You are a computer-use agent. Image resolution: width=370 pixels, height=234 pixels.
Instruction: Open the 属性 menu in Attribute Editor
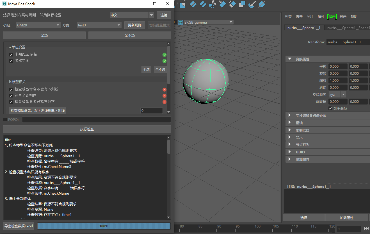click(321, 17)
